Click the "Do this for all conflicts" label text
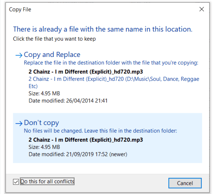Screen dimensions: 218x194 47,181
